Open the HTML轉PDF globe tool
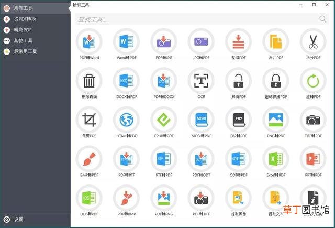The height and width of the screenshot is (228, 335). coord(127,120)
